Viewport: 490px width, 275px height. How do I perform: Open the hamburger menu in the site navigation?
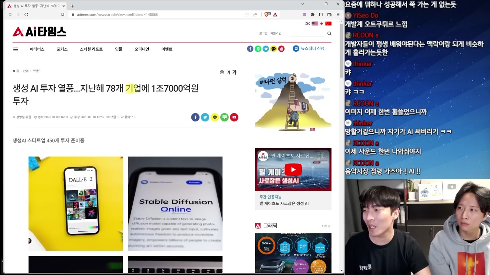coord(16,49)
